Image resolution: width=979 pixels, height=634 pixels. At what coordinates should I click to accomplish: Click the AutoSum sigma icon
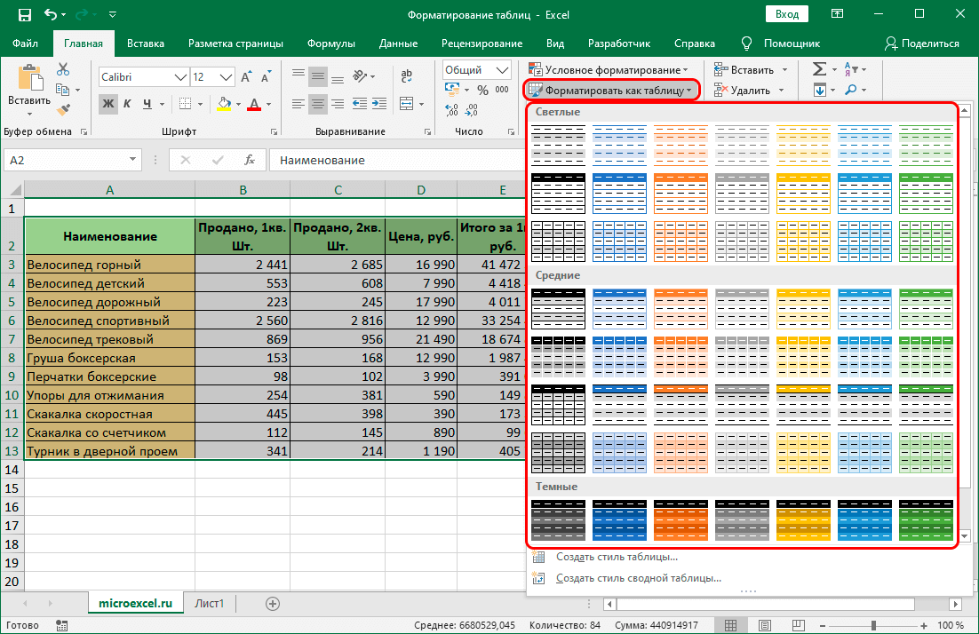point(819,69)
